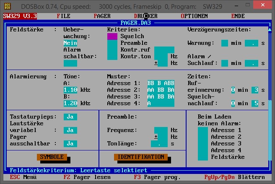
Task: Click the ENDE menu item
Action: click(238, 16)
